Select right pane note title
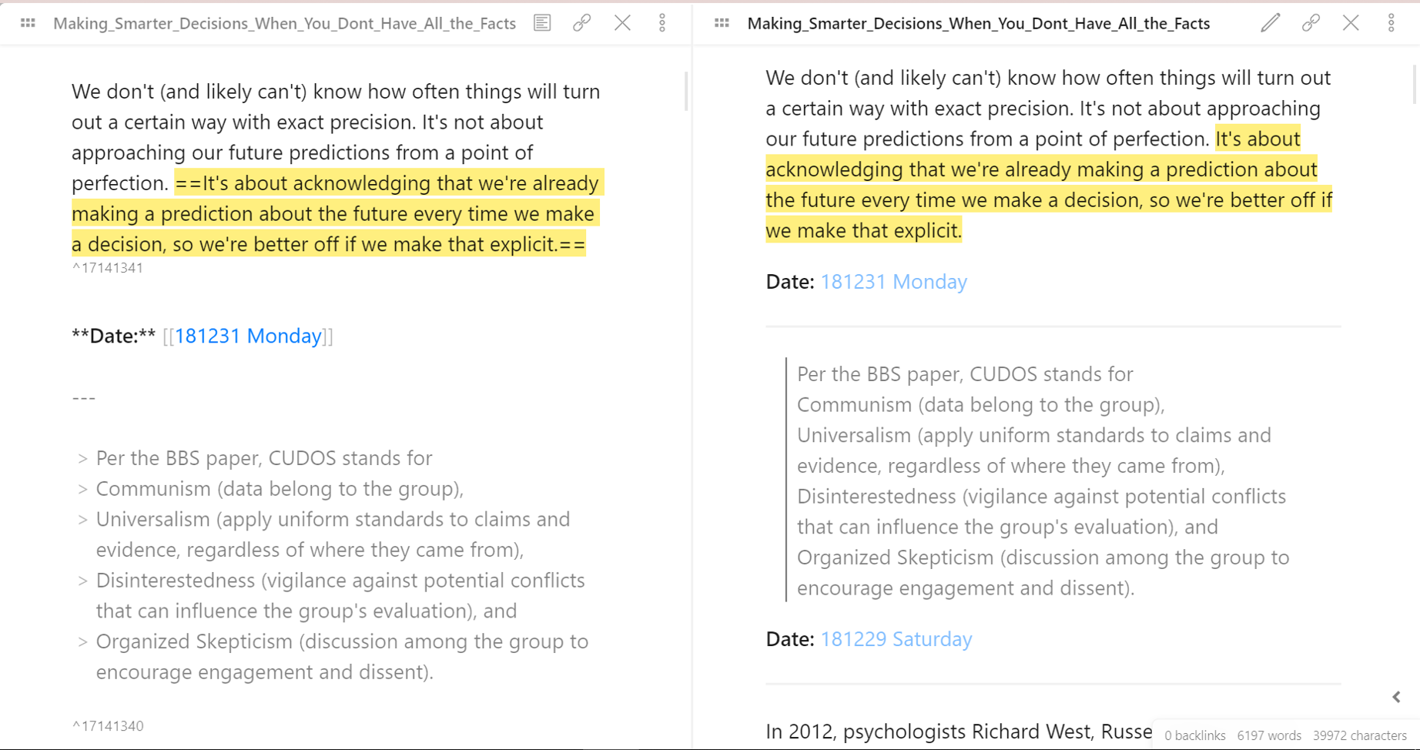This screenshot has width=1420, height=750. click(x=979, y=23)
